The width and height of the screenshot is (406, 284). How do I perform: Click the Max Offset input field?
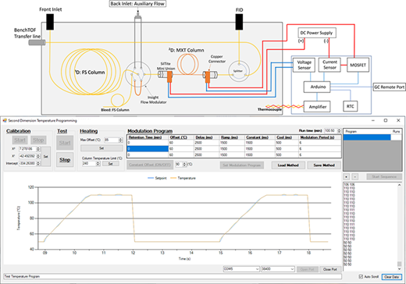tap(112, 140)
